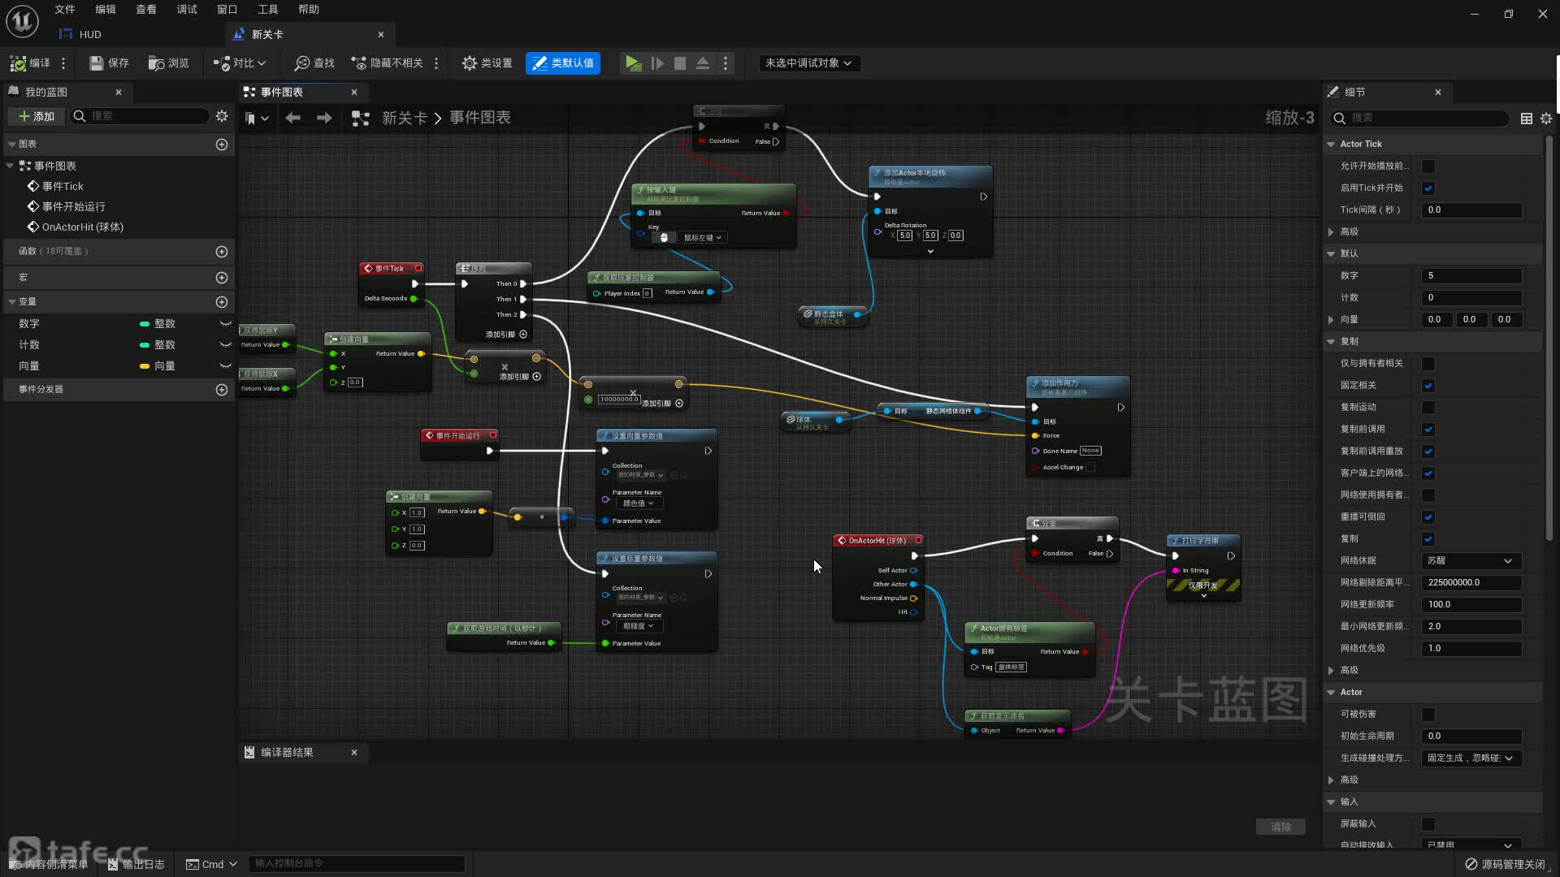Viewport: 1560px width, 877px height.
Task: Click the 清除 button in compiler results
Action: tap(1280, 827)
